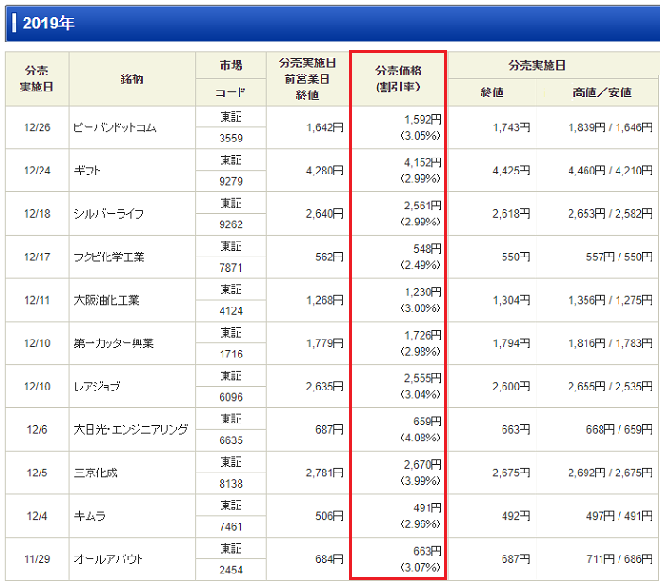
Task: Select stock name オールアバウト
Action: 108,559
